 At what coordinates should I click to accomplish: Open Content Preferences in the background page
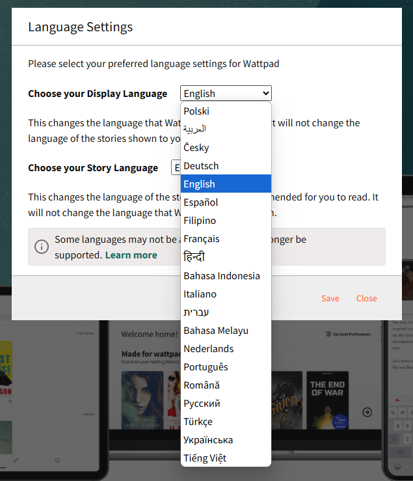[x=349, y=334]
